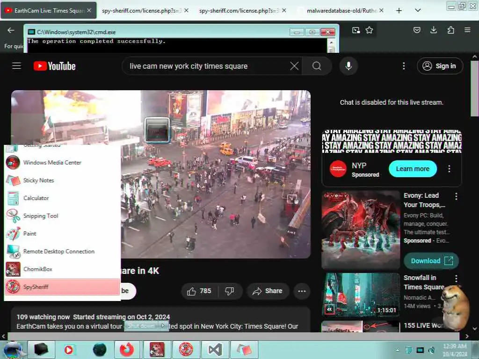Bookmark this page with star

[x=370, y=30]
